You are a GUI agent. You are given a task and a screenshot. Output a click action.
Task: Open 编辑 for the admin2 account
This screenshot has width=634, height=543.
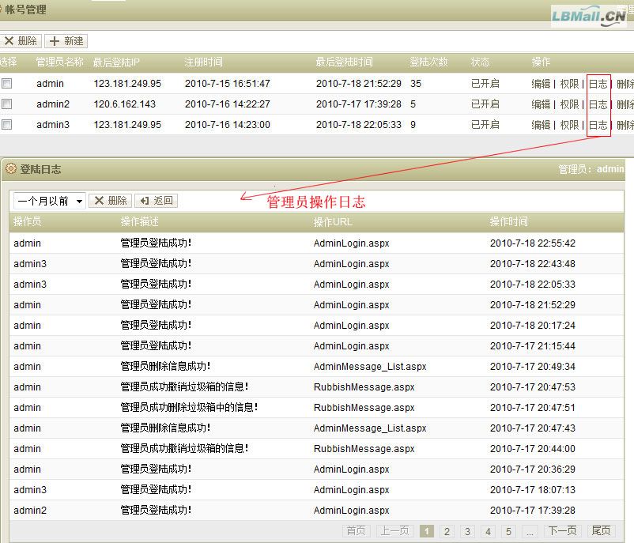(x=541, y=104)
